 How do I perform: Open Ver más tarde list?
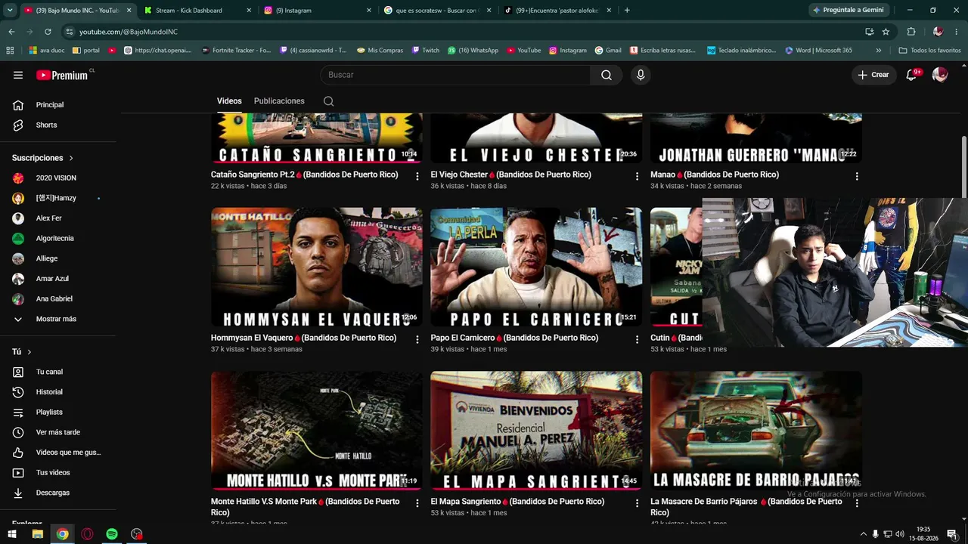pyautogui.click(x=58, y=432)
